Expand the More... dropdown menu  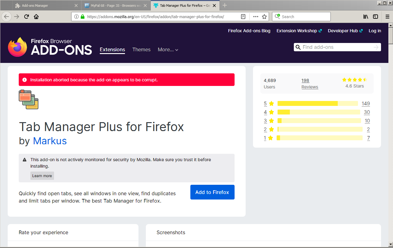click(x=168, y=50)
